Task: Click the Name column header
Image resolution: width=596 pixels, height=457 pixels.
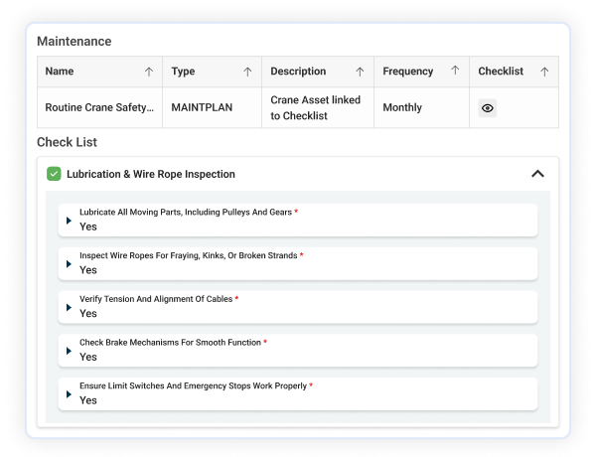Action: tap(60, 72)
